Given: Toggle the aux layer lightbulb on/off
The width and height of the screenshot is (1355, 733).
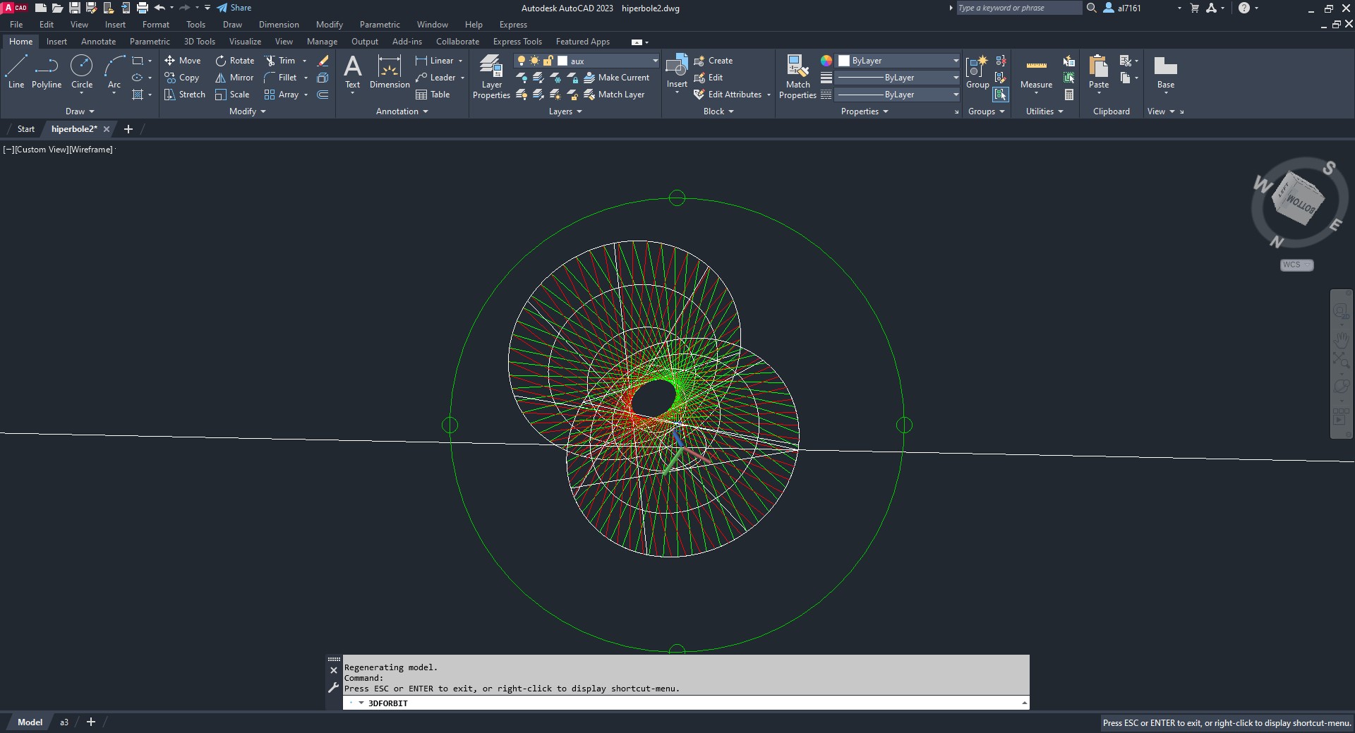Looking at the screenshot, I should tap(522, 61).
